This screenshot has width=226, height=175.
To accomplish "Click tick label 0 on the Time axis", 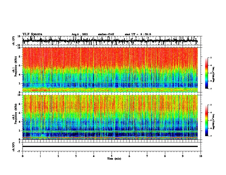I will click(23, 156).
